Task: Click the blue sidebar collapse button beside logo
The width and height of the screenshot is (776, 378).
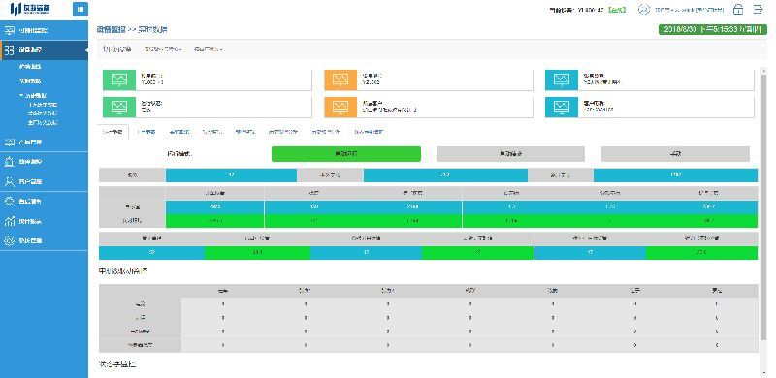Action: [x=81, y=10]
